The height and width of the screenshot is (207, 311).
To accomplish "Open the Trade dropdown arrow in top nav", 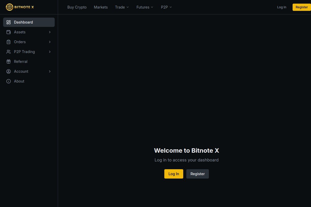I will click(x=128, y=7).
